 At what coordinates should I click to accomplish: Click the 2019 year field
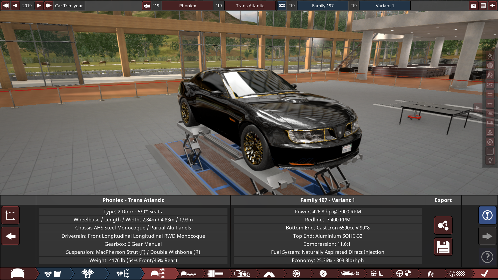point(27,5)
